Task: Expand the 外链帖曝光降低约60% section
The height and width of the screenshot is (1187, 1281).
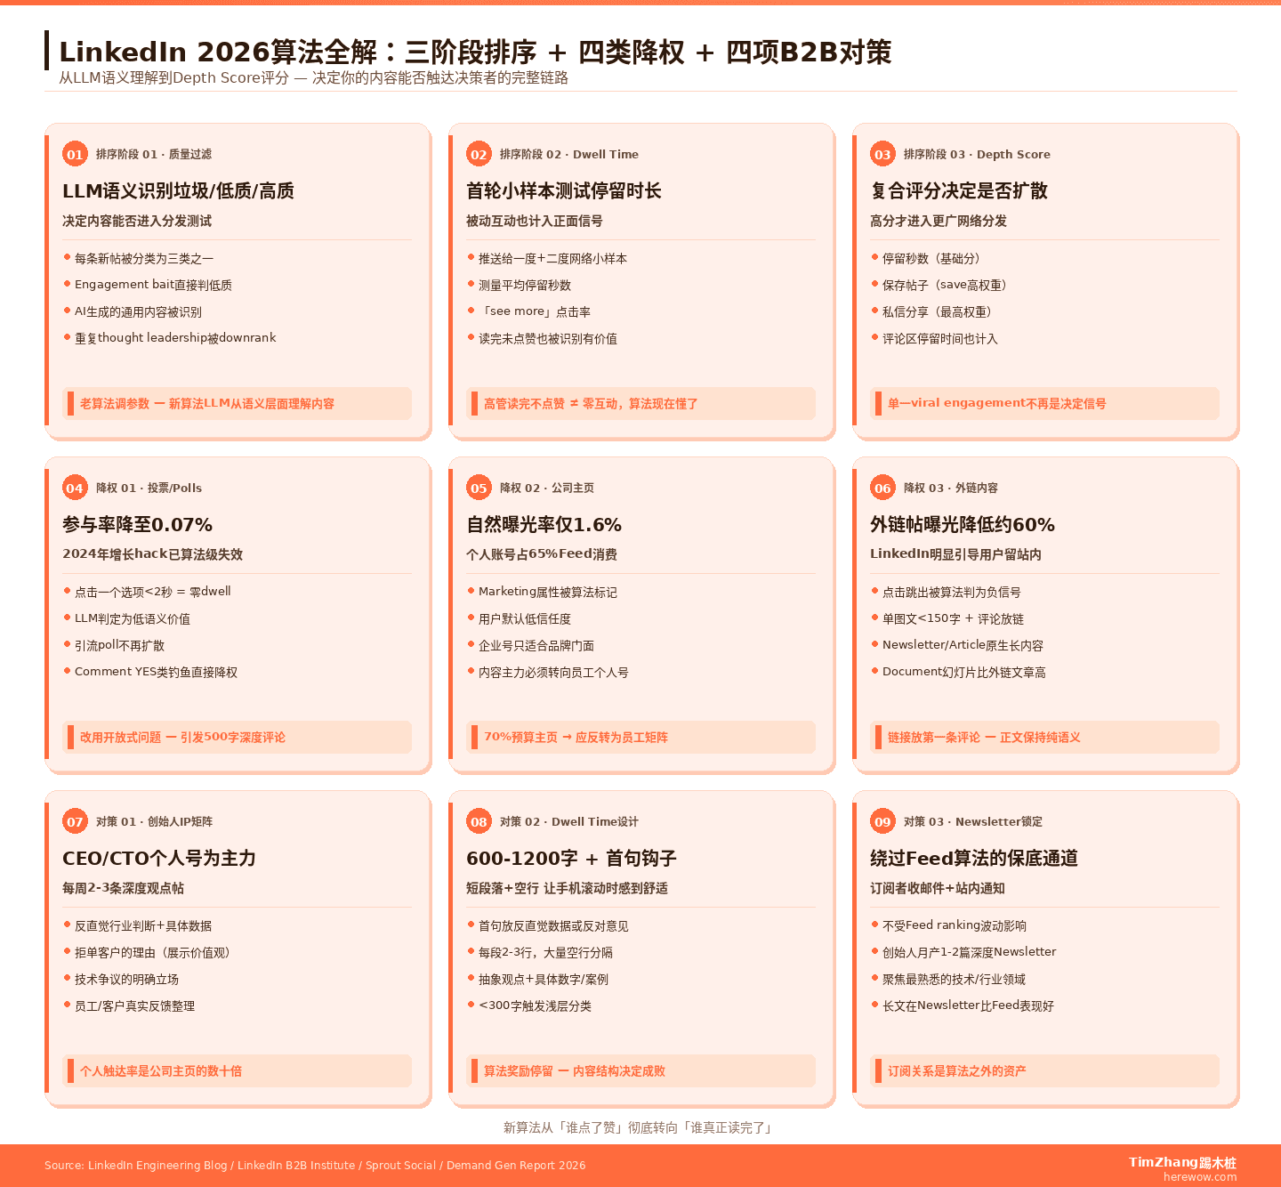Action: coord(963,525)
